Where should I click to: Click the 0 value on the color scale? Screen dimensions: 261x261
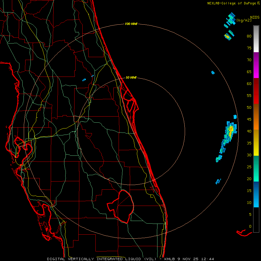pyautogui.click(x=250, y=226)
